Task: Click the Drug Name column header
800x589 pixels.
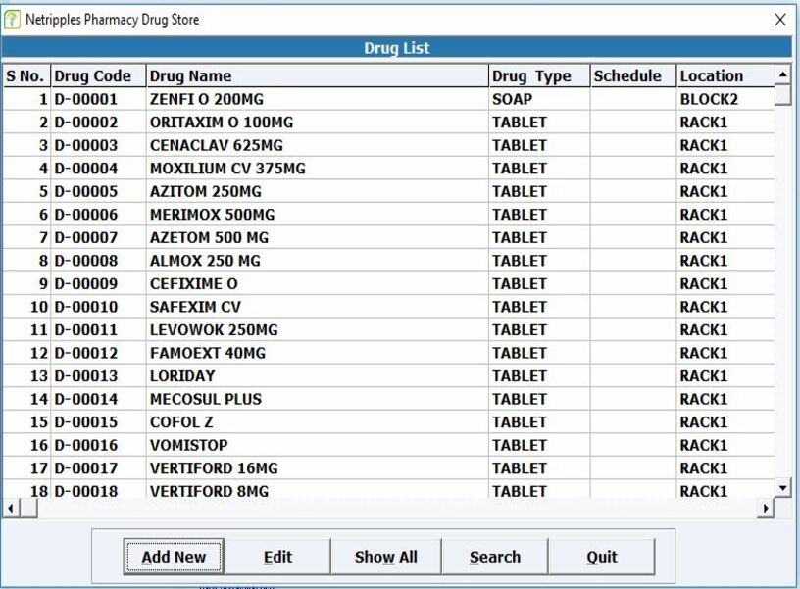Action: pyautogui.click(x=318, y=76)
